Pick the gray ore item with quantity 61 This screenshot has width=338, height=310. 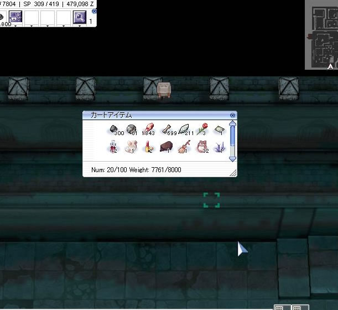click(x=131, y=129)
